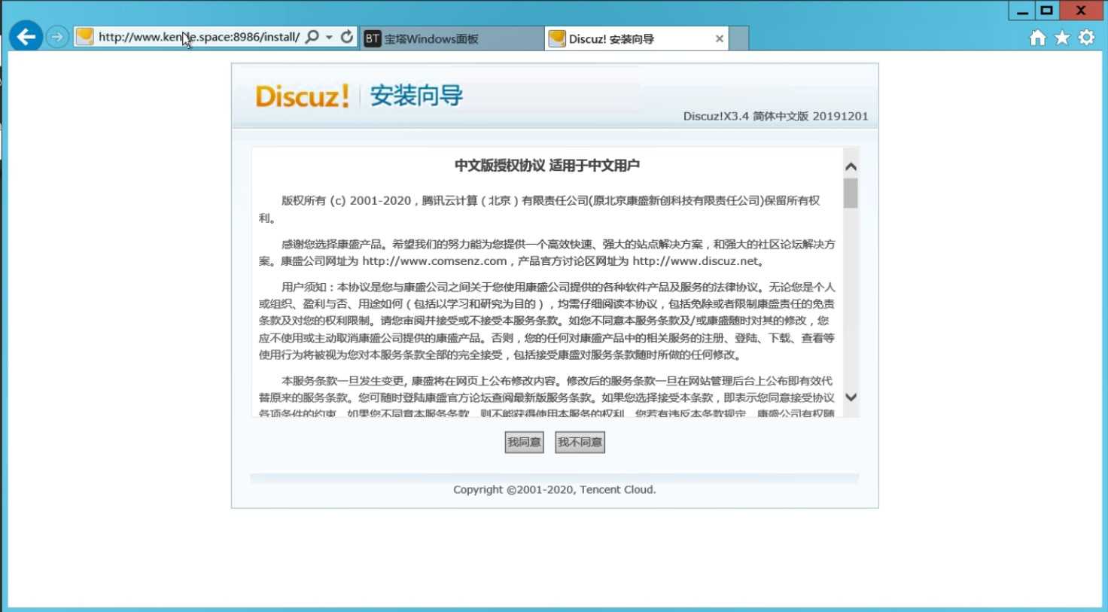Refresh the page with reload icon
The height and width of the screenshot is (612, 1108).
click(347, 36)
